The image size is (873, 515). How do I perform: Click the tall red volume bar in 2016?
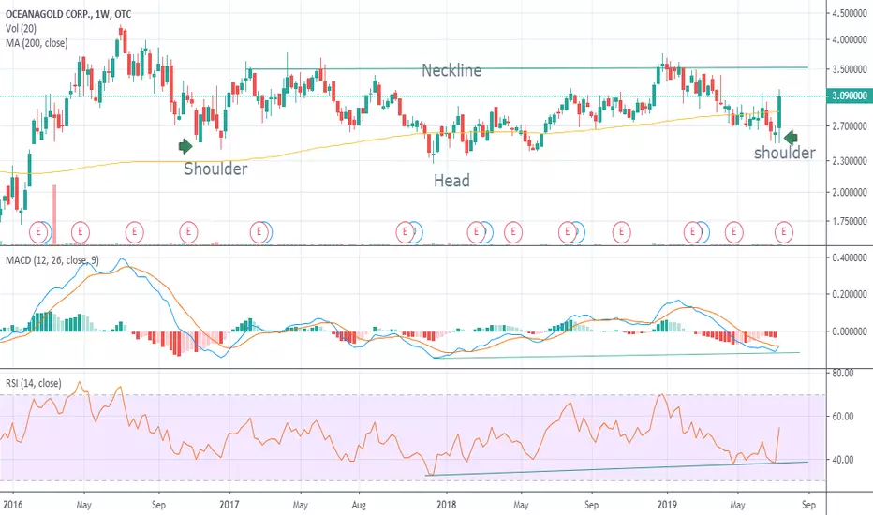54,214
